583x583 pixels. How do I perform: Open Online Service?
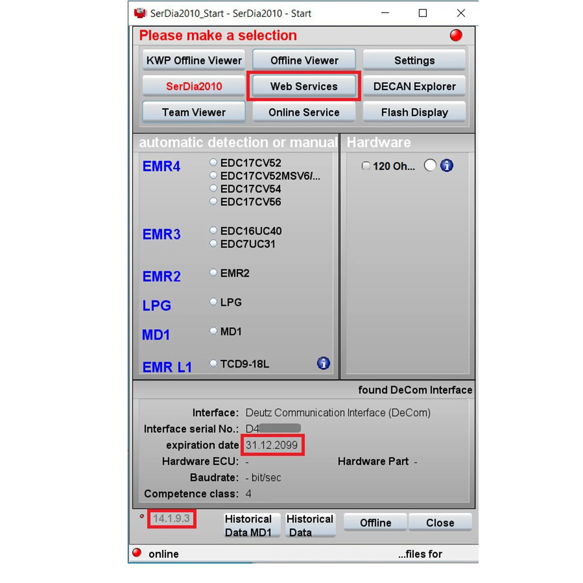tap(304, 112)
